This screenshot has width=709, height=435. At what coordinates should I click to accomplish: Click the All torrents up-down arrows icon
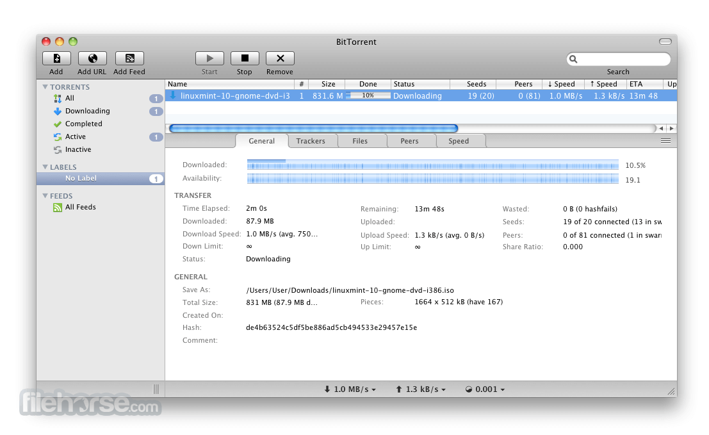pos(58,98)
